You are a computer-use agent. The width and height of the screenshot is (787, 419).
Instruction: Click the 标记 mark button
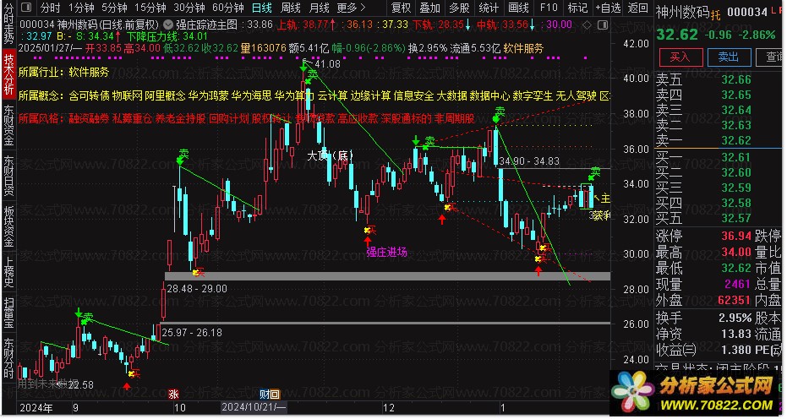click(577, 8)
